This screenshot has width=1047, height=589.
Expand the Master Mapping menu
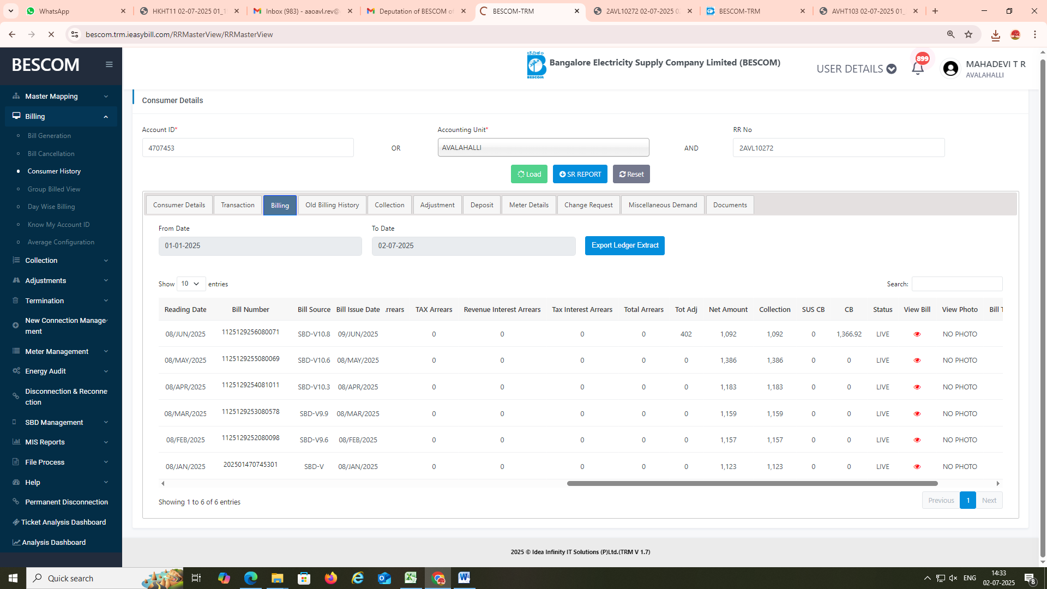tap(61, 97)
